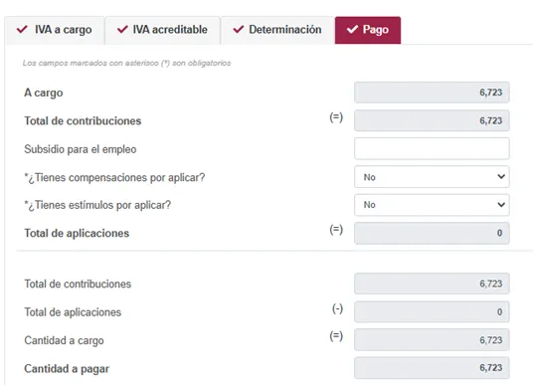Open the compensaciones por aplicar dropdown

tap(432, 177)
